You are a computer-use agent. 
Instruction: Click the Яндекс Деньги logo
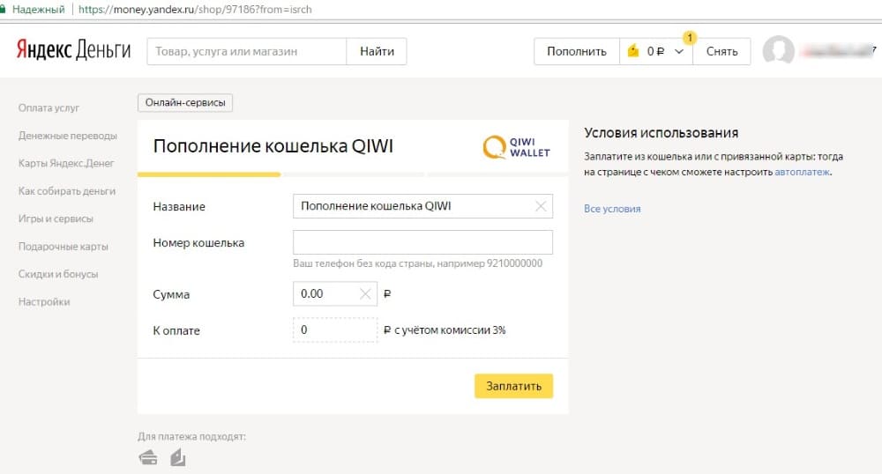pos(73,51)
